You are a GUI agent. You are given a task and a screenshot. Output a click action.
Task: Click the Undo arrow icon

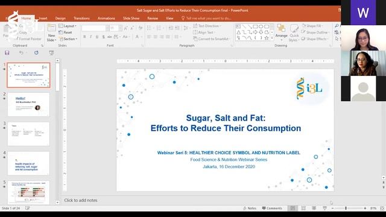coord(21,52)
